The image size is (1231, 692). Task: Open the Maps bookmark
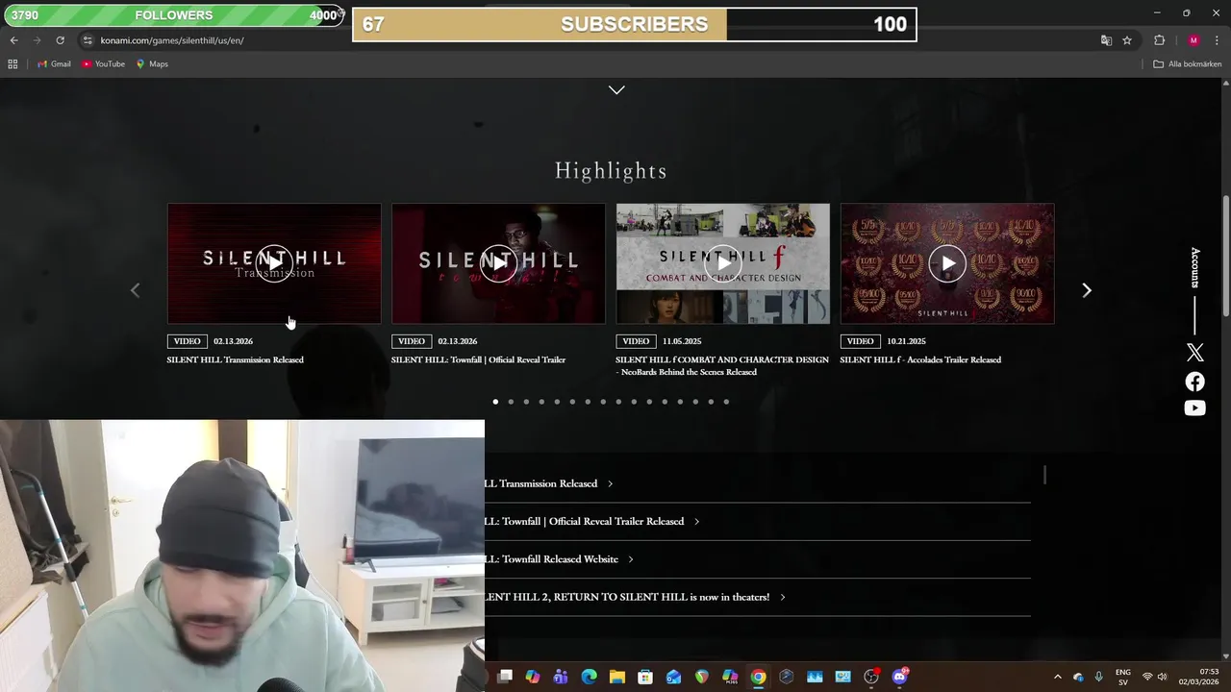(152, 64)
